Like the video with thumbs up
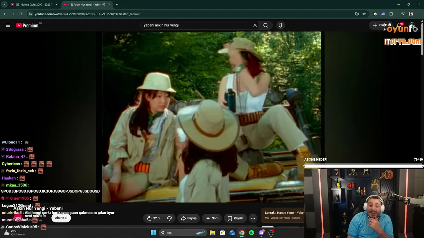Screen dimensions: 424x238 [x=153, y=218]
